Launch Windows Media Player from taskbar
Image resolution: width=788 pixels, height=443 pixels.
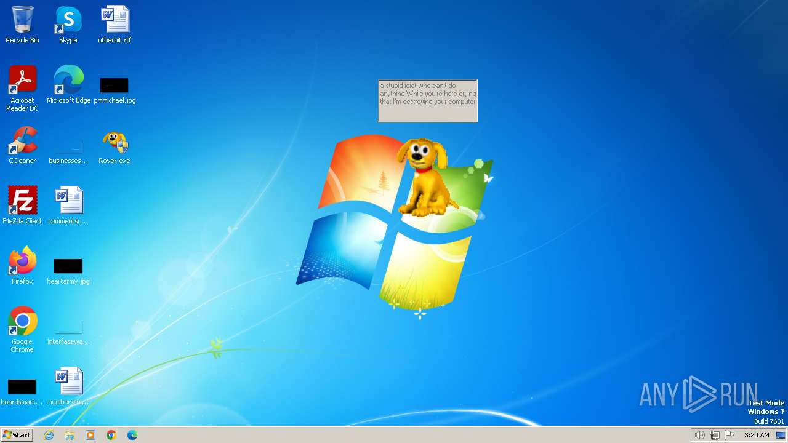[90, 435]
